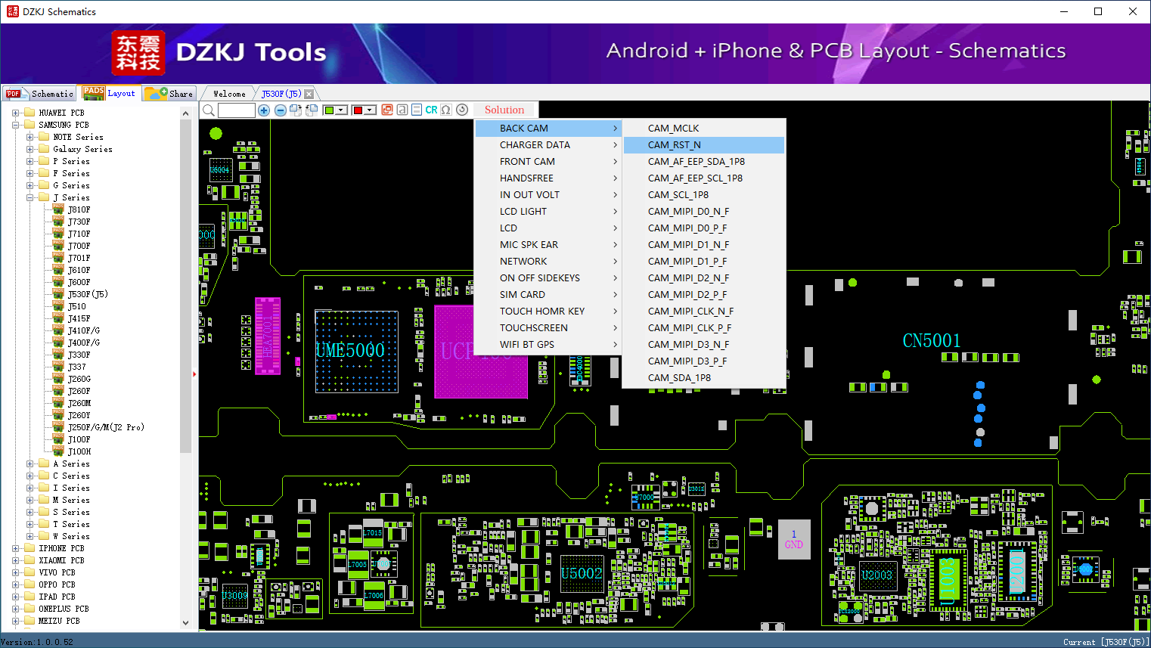The height and width of the screenshot is (648, 1151).
Task: Close the J530F(J5) tab
Action: [309, 95]
